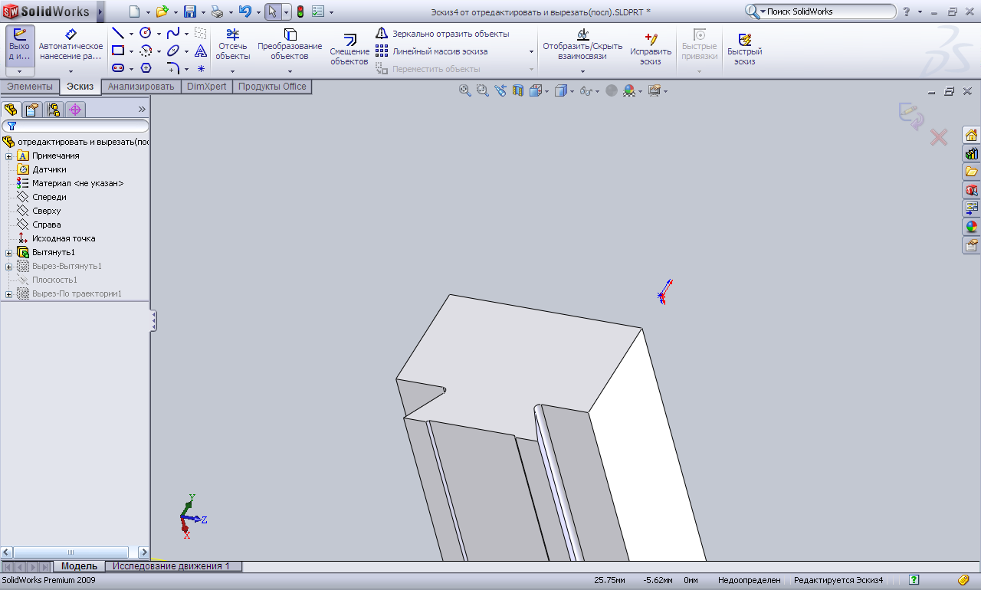
Task: Open the FeatureManager design tree tab
Action: [11, 110]
